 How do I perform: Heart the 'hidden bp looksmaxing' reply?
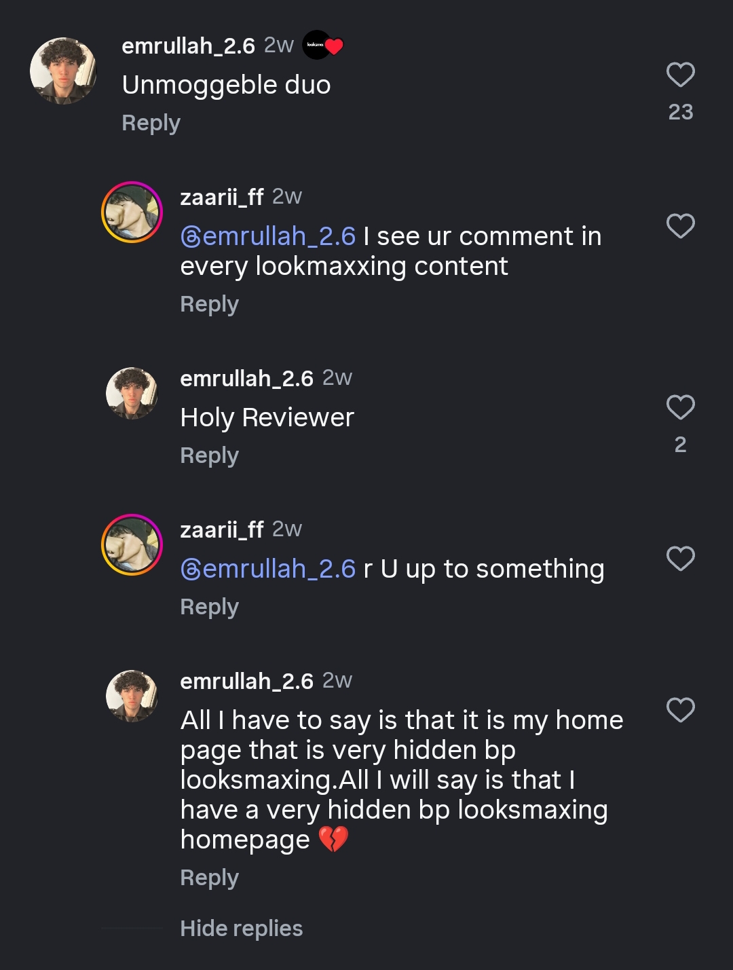680,710
